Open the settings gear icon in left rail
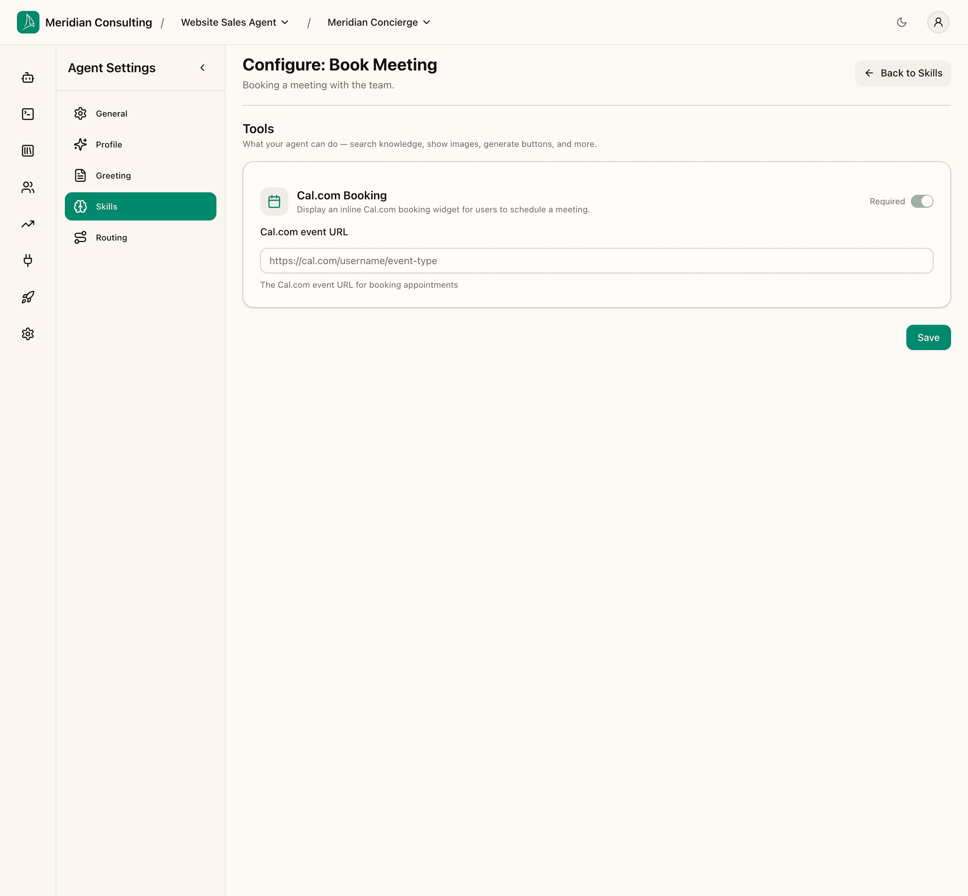The height and width of the screenshot is (896, 968). point(27,334)
